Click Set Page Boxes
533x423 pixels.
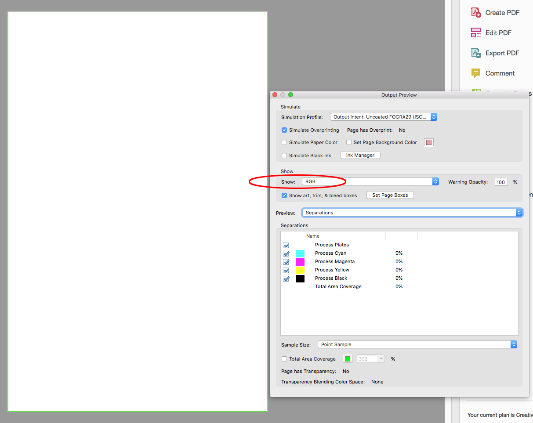[390, 195]
